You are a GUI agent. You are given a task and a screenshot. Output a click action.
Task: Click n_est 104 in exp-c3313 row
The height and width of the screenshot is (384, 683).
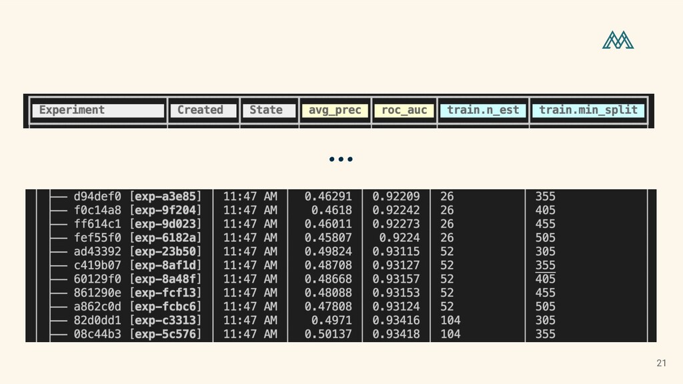pos(450,321)
